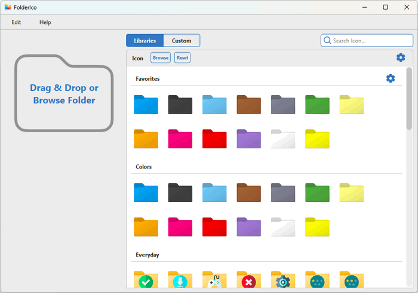Viewport: 418px width, 293px height.
Task: Select the one-star rating folder in Everyday
Action: (x=317, y=280)
